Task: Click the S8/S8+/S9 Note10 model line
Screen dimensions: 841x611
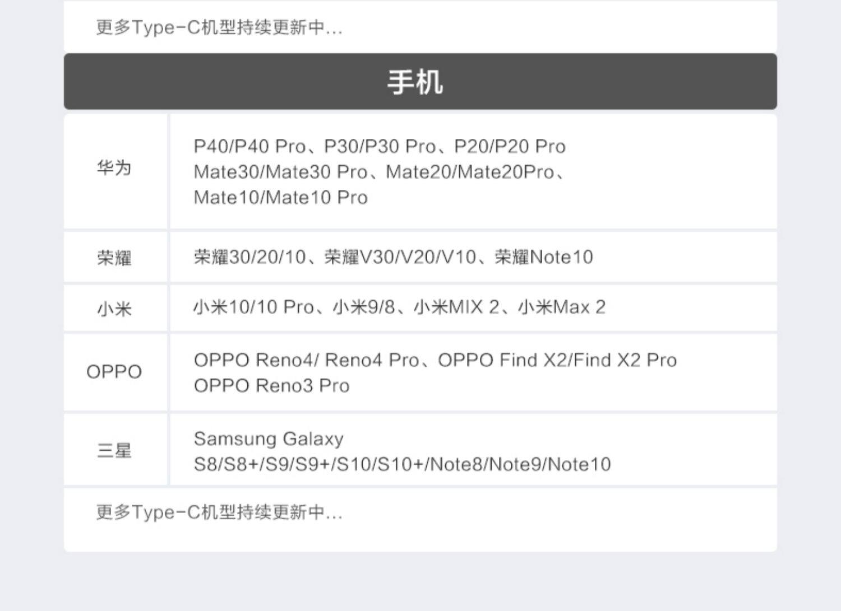Action: click(x=402, y=464)
